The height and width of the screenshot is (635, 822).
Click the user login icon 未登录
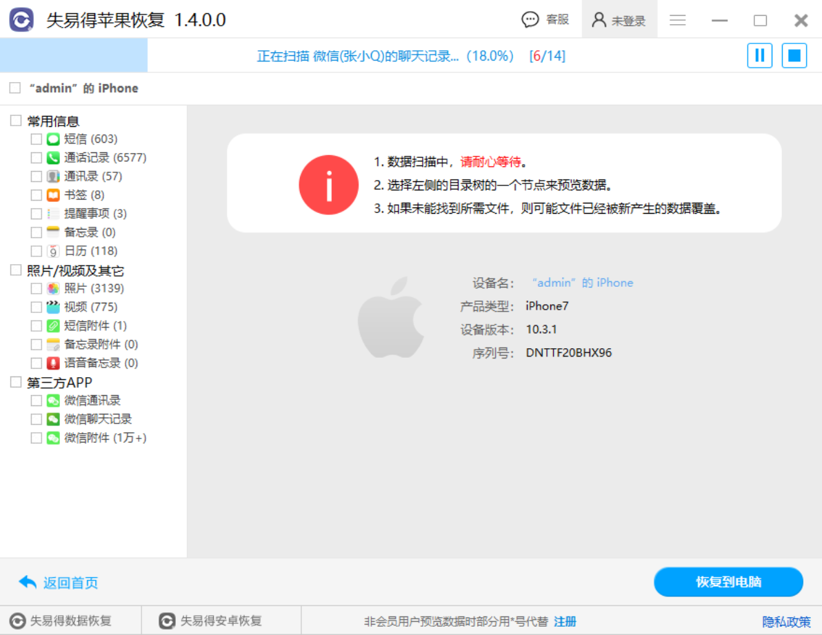[x=599, y=20]
